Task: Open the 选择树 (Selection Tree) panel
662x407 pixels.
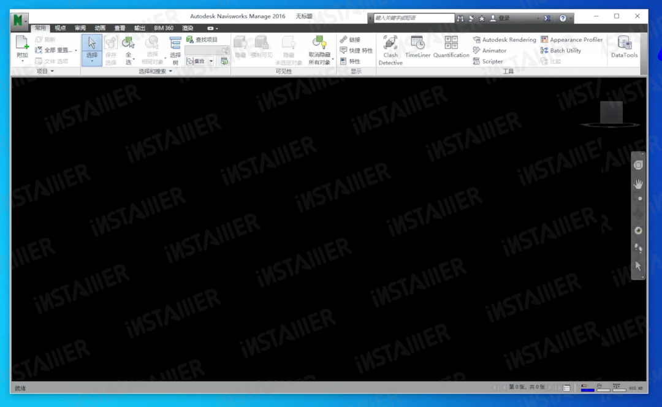Action: [x=175, y=50]
